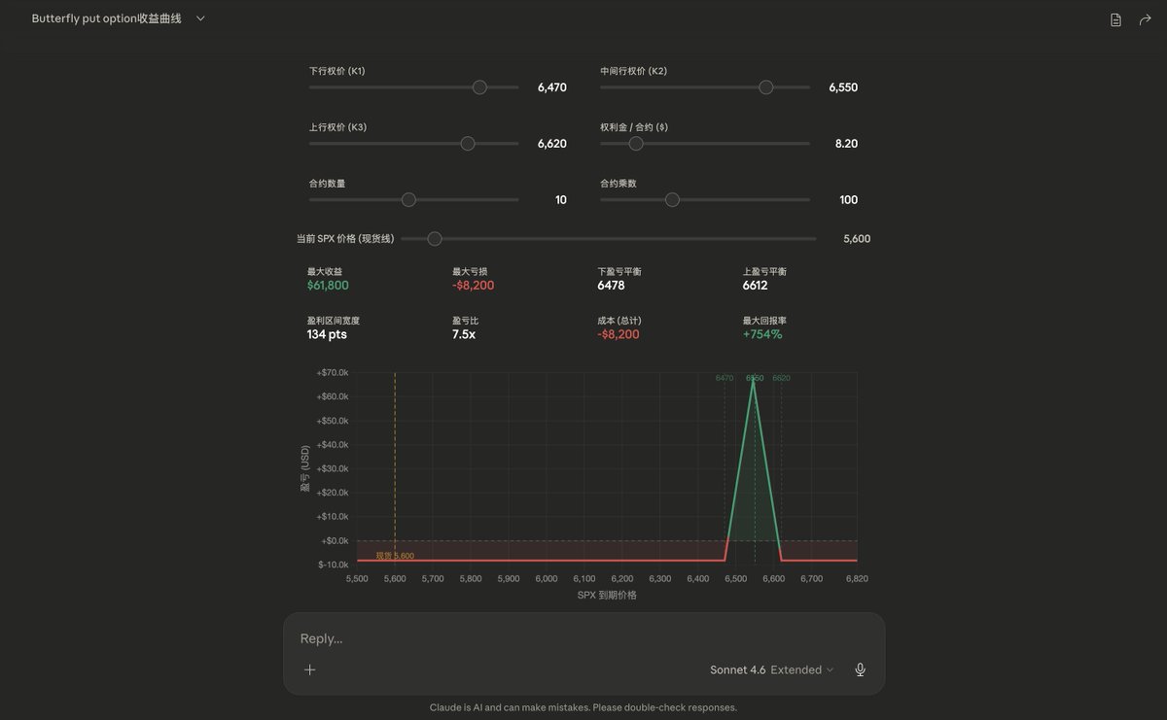Click the K1 value 6,470
1167x720 pixels.
click(x=551, y=87)
